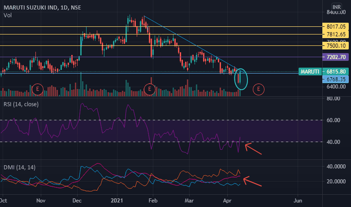Image resolution: width=351 pixels, height=207 pixels.
Task: Click the Jun label on time axis
Action: 298,201
